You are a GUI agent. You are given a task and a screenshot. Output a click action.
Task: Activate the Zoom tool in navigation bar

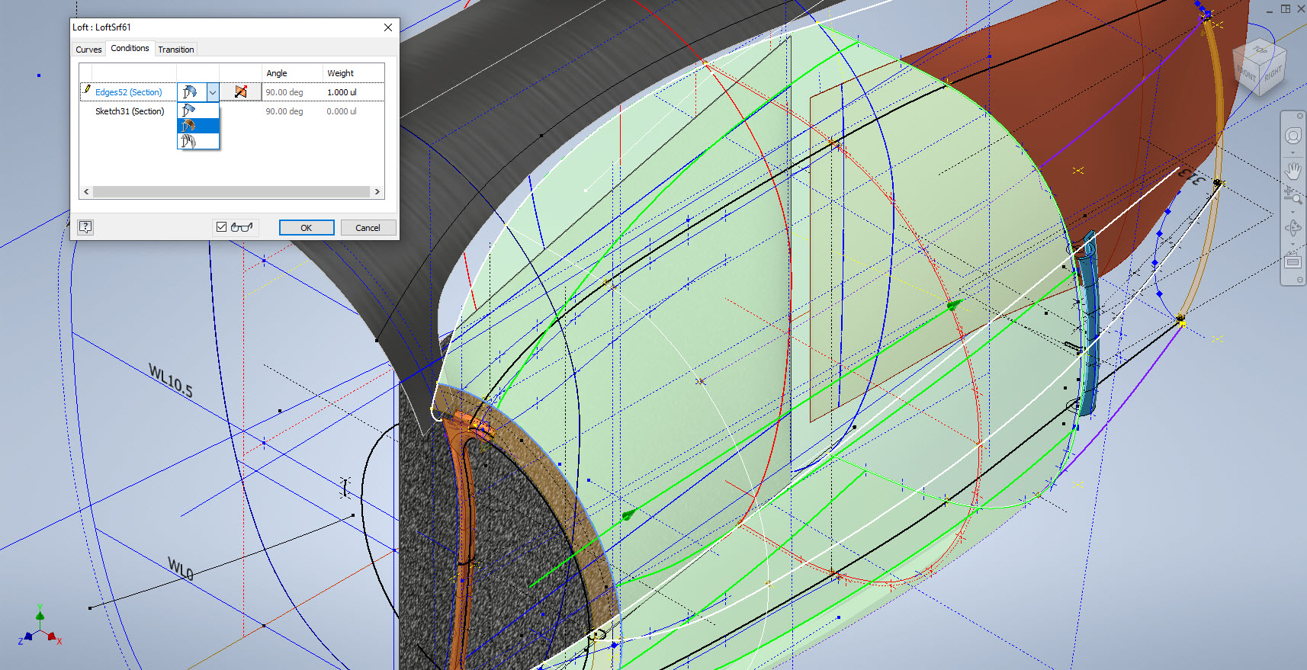click(1293, 196)
